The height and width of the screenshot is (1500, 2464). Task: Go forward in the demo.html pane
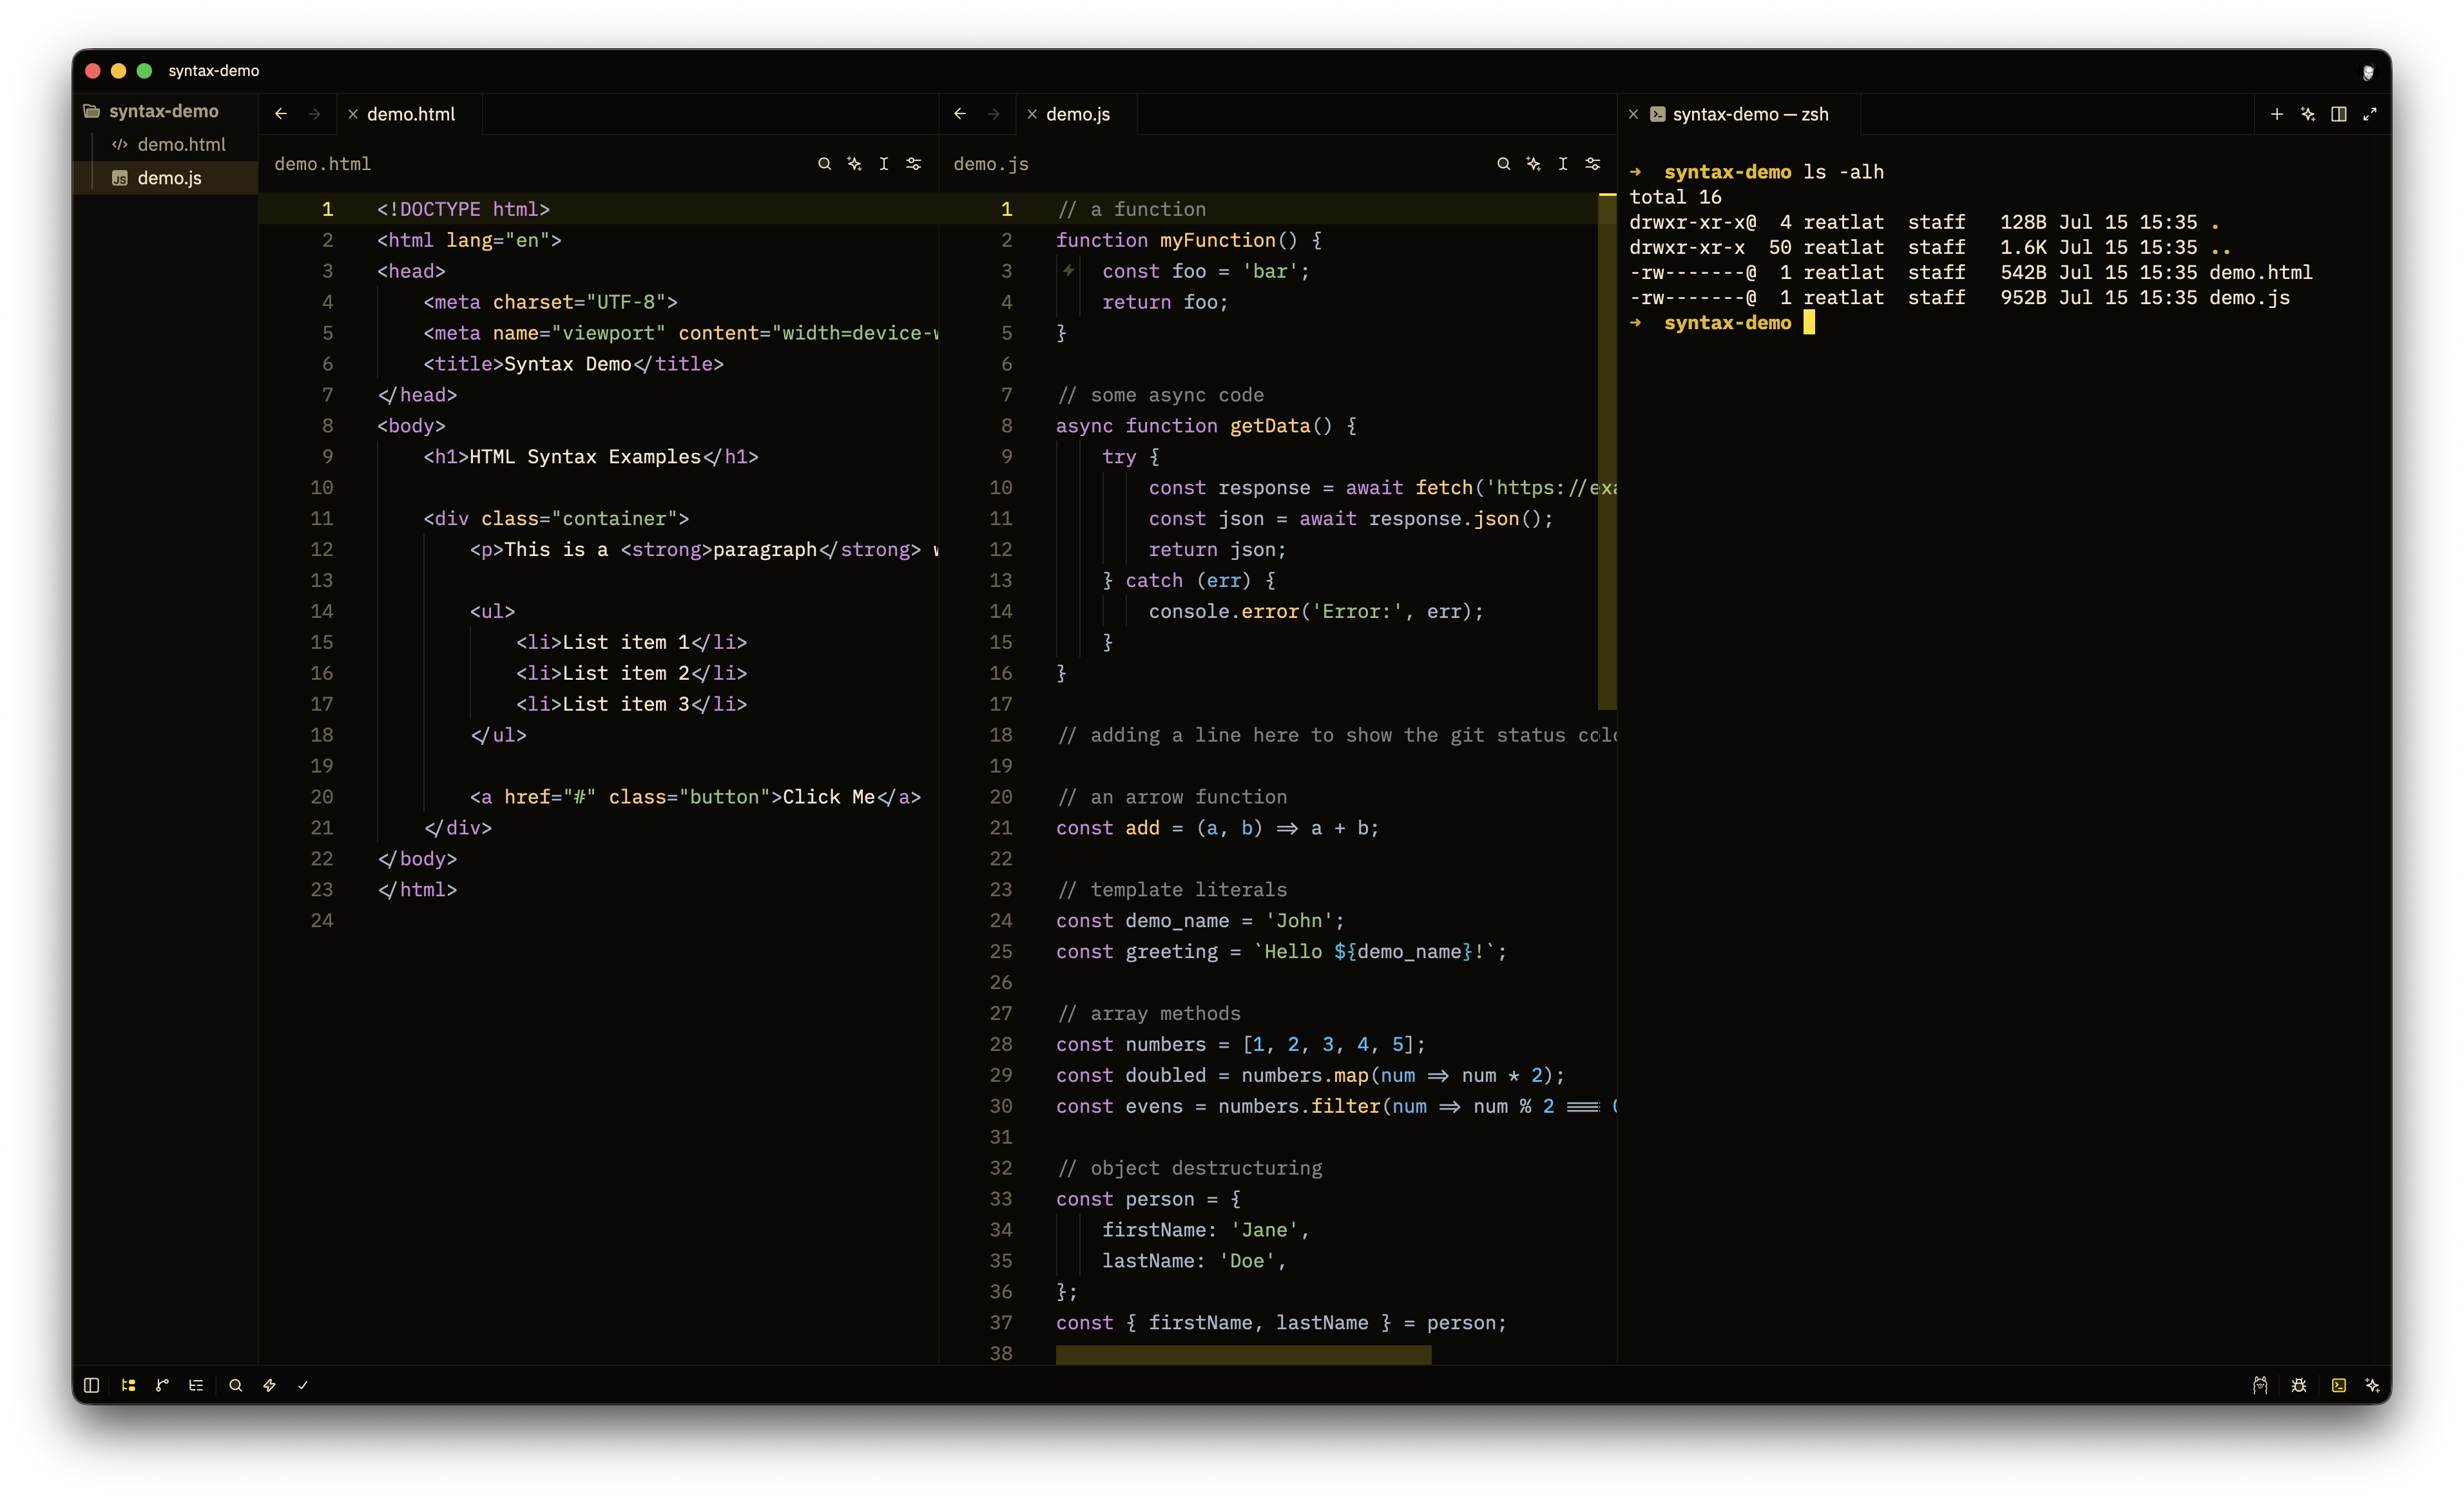(315, 114)
